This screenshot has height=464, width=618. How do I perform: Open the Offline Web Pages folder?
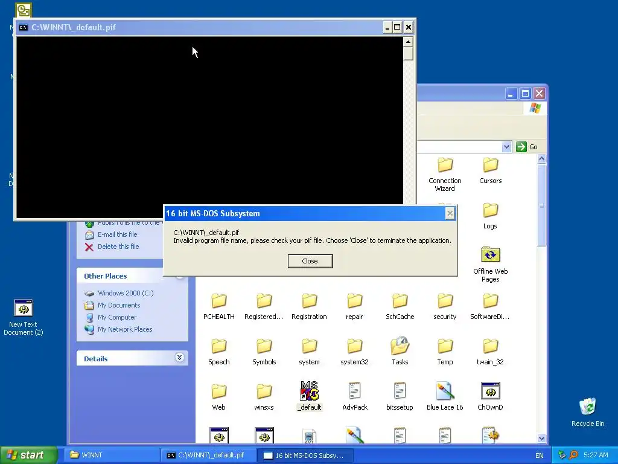point(490,265)
